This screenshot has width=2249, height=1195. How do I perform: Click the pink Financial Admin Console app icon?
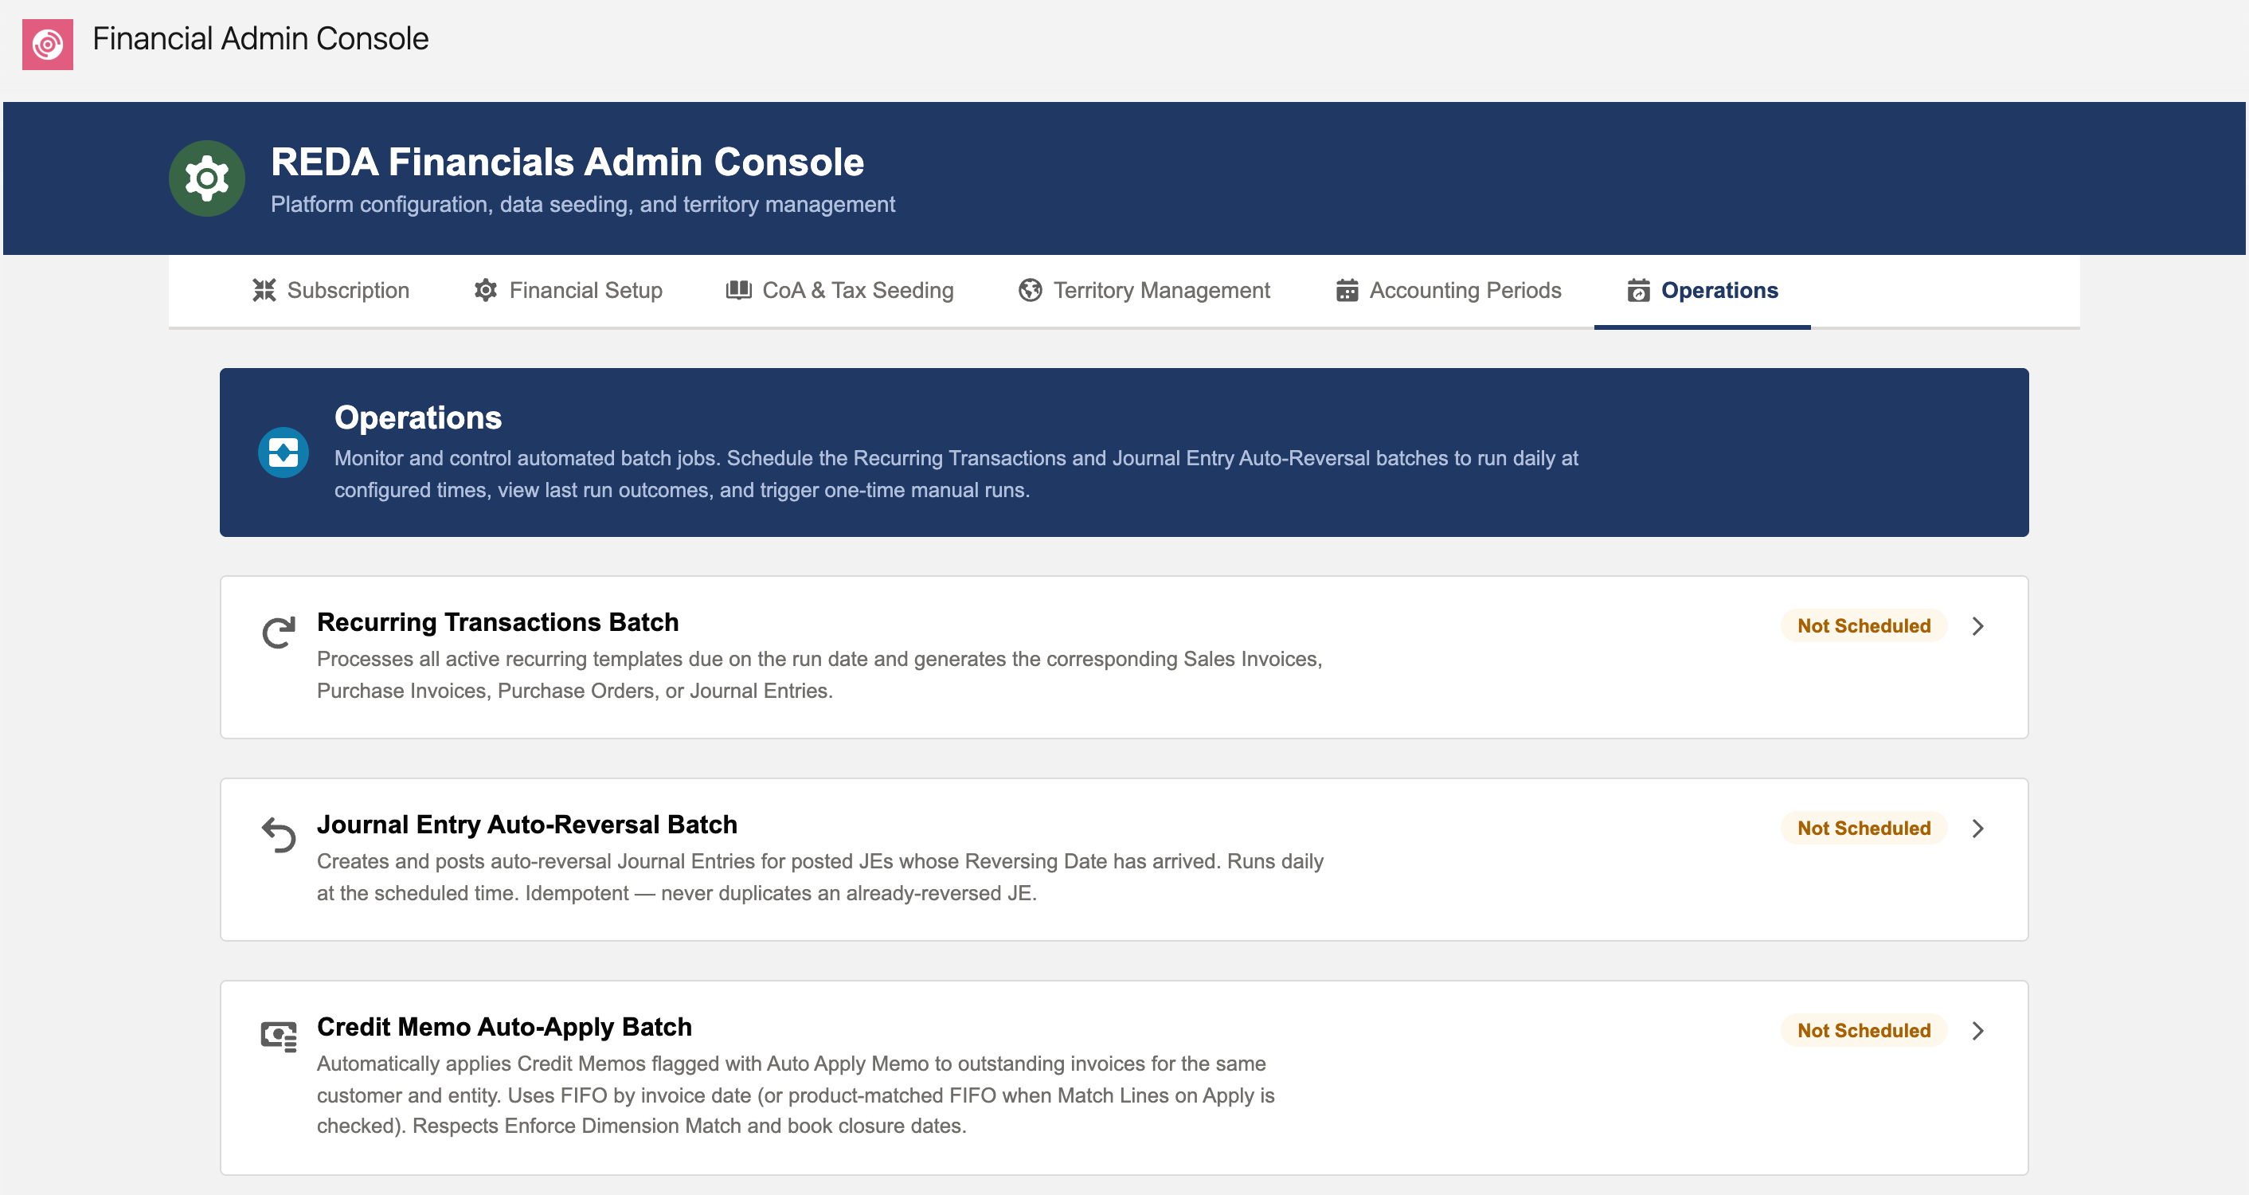(x=47, y=44)
